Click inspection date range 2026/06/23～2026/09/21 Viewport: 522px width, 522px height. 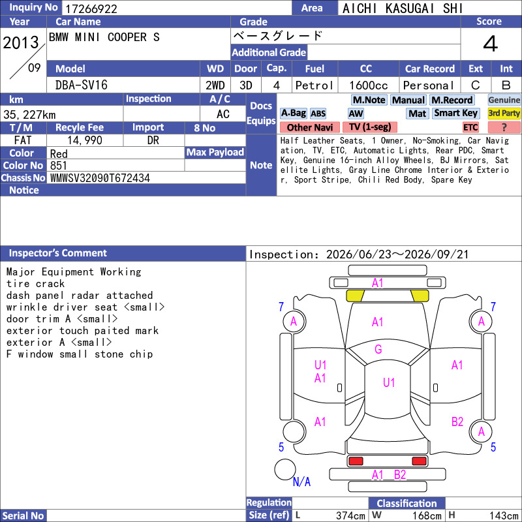[x=397, y=254]
